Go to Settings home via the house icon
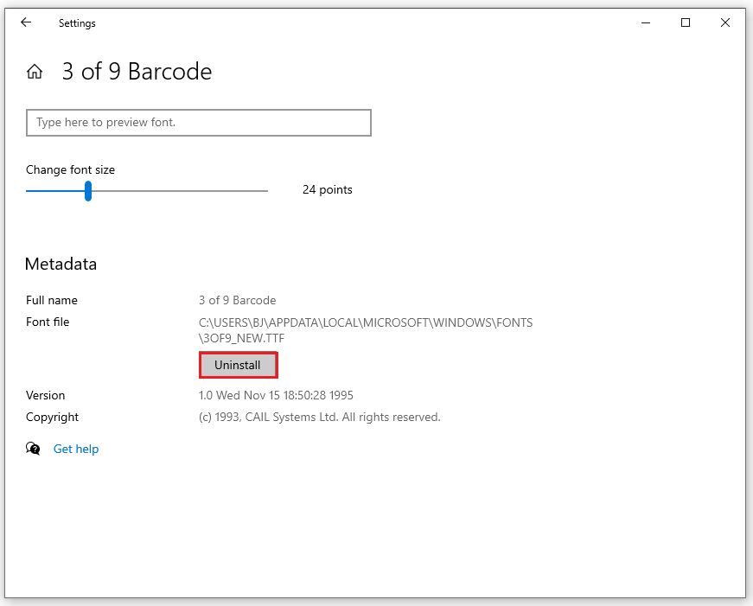The height and width of the screenshot is (606, 753). click(35, 72)
